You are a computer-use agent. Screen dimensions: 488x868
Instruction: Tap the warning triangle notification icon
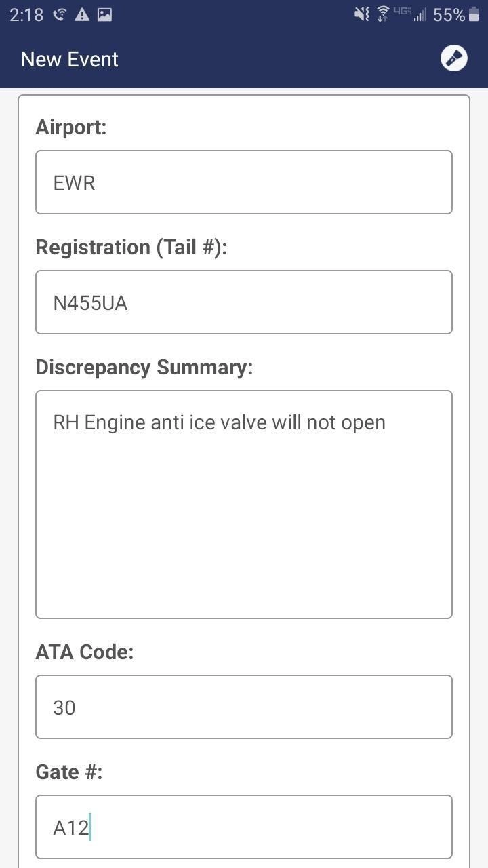pos(82,14)
